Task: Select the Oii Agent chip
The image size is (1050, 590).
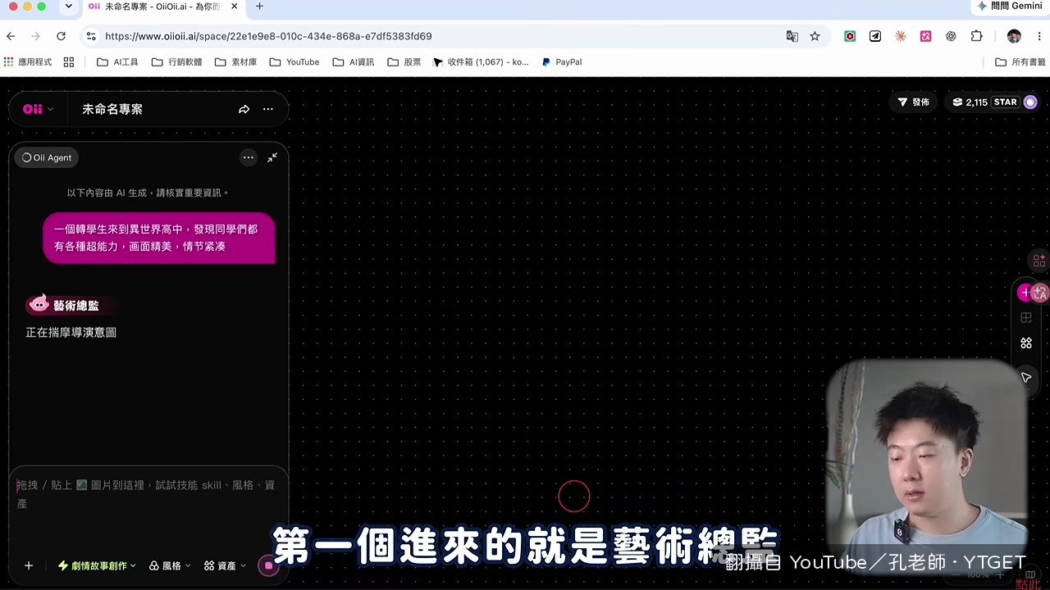Action: (x=47, y=157)
